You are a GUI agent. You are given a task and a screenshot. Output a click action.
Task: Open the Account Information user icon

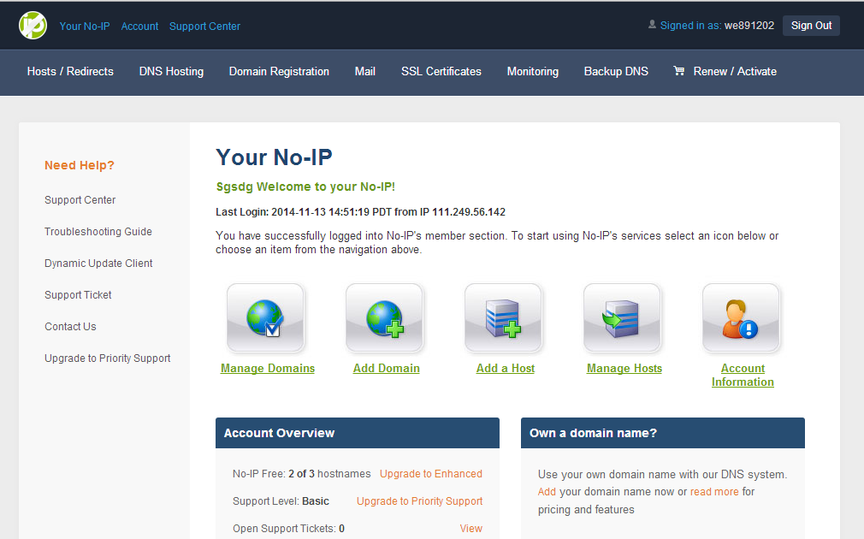point(741,318)
